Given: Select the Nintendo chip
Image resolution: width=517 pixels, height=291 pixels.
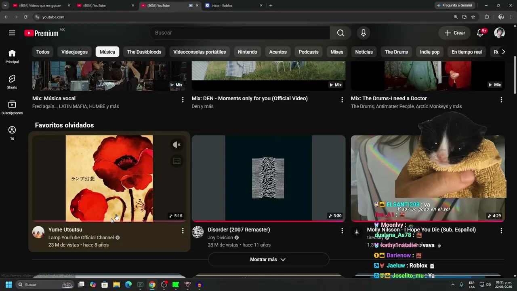Looking at the screenshot, I should [x=248, y=52].
